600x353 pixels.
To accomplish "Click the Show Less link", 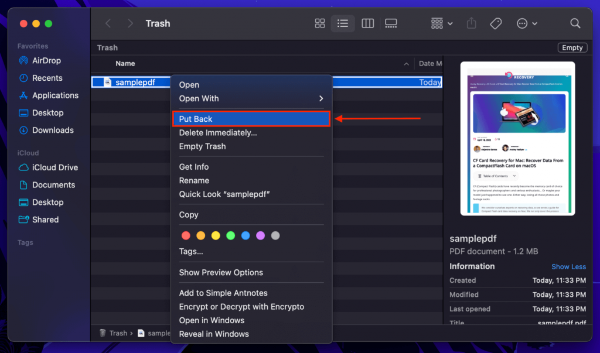I will click(x=568, y=266).
